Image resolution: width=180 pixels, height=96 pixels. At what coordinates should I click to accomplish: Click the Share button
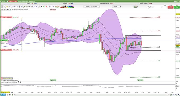3,95
